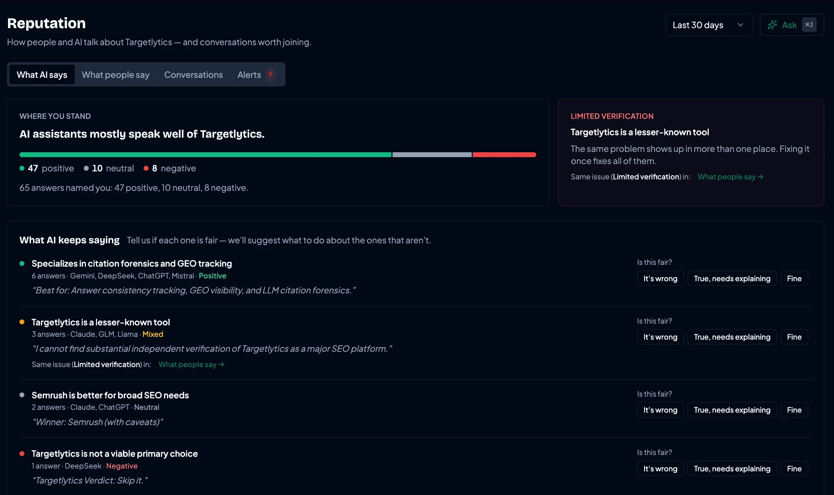Mark lesser-known tool claim as It's wrong
Screen dimensions: 834x495
(660, 337)
